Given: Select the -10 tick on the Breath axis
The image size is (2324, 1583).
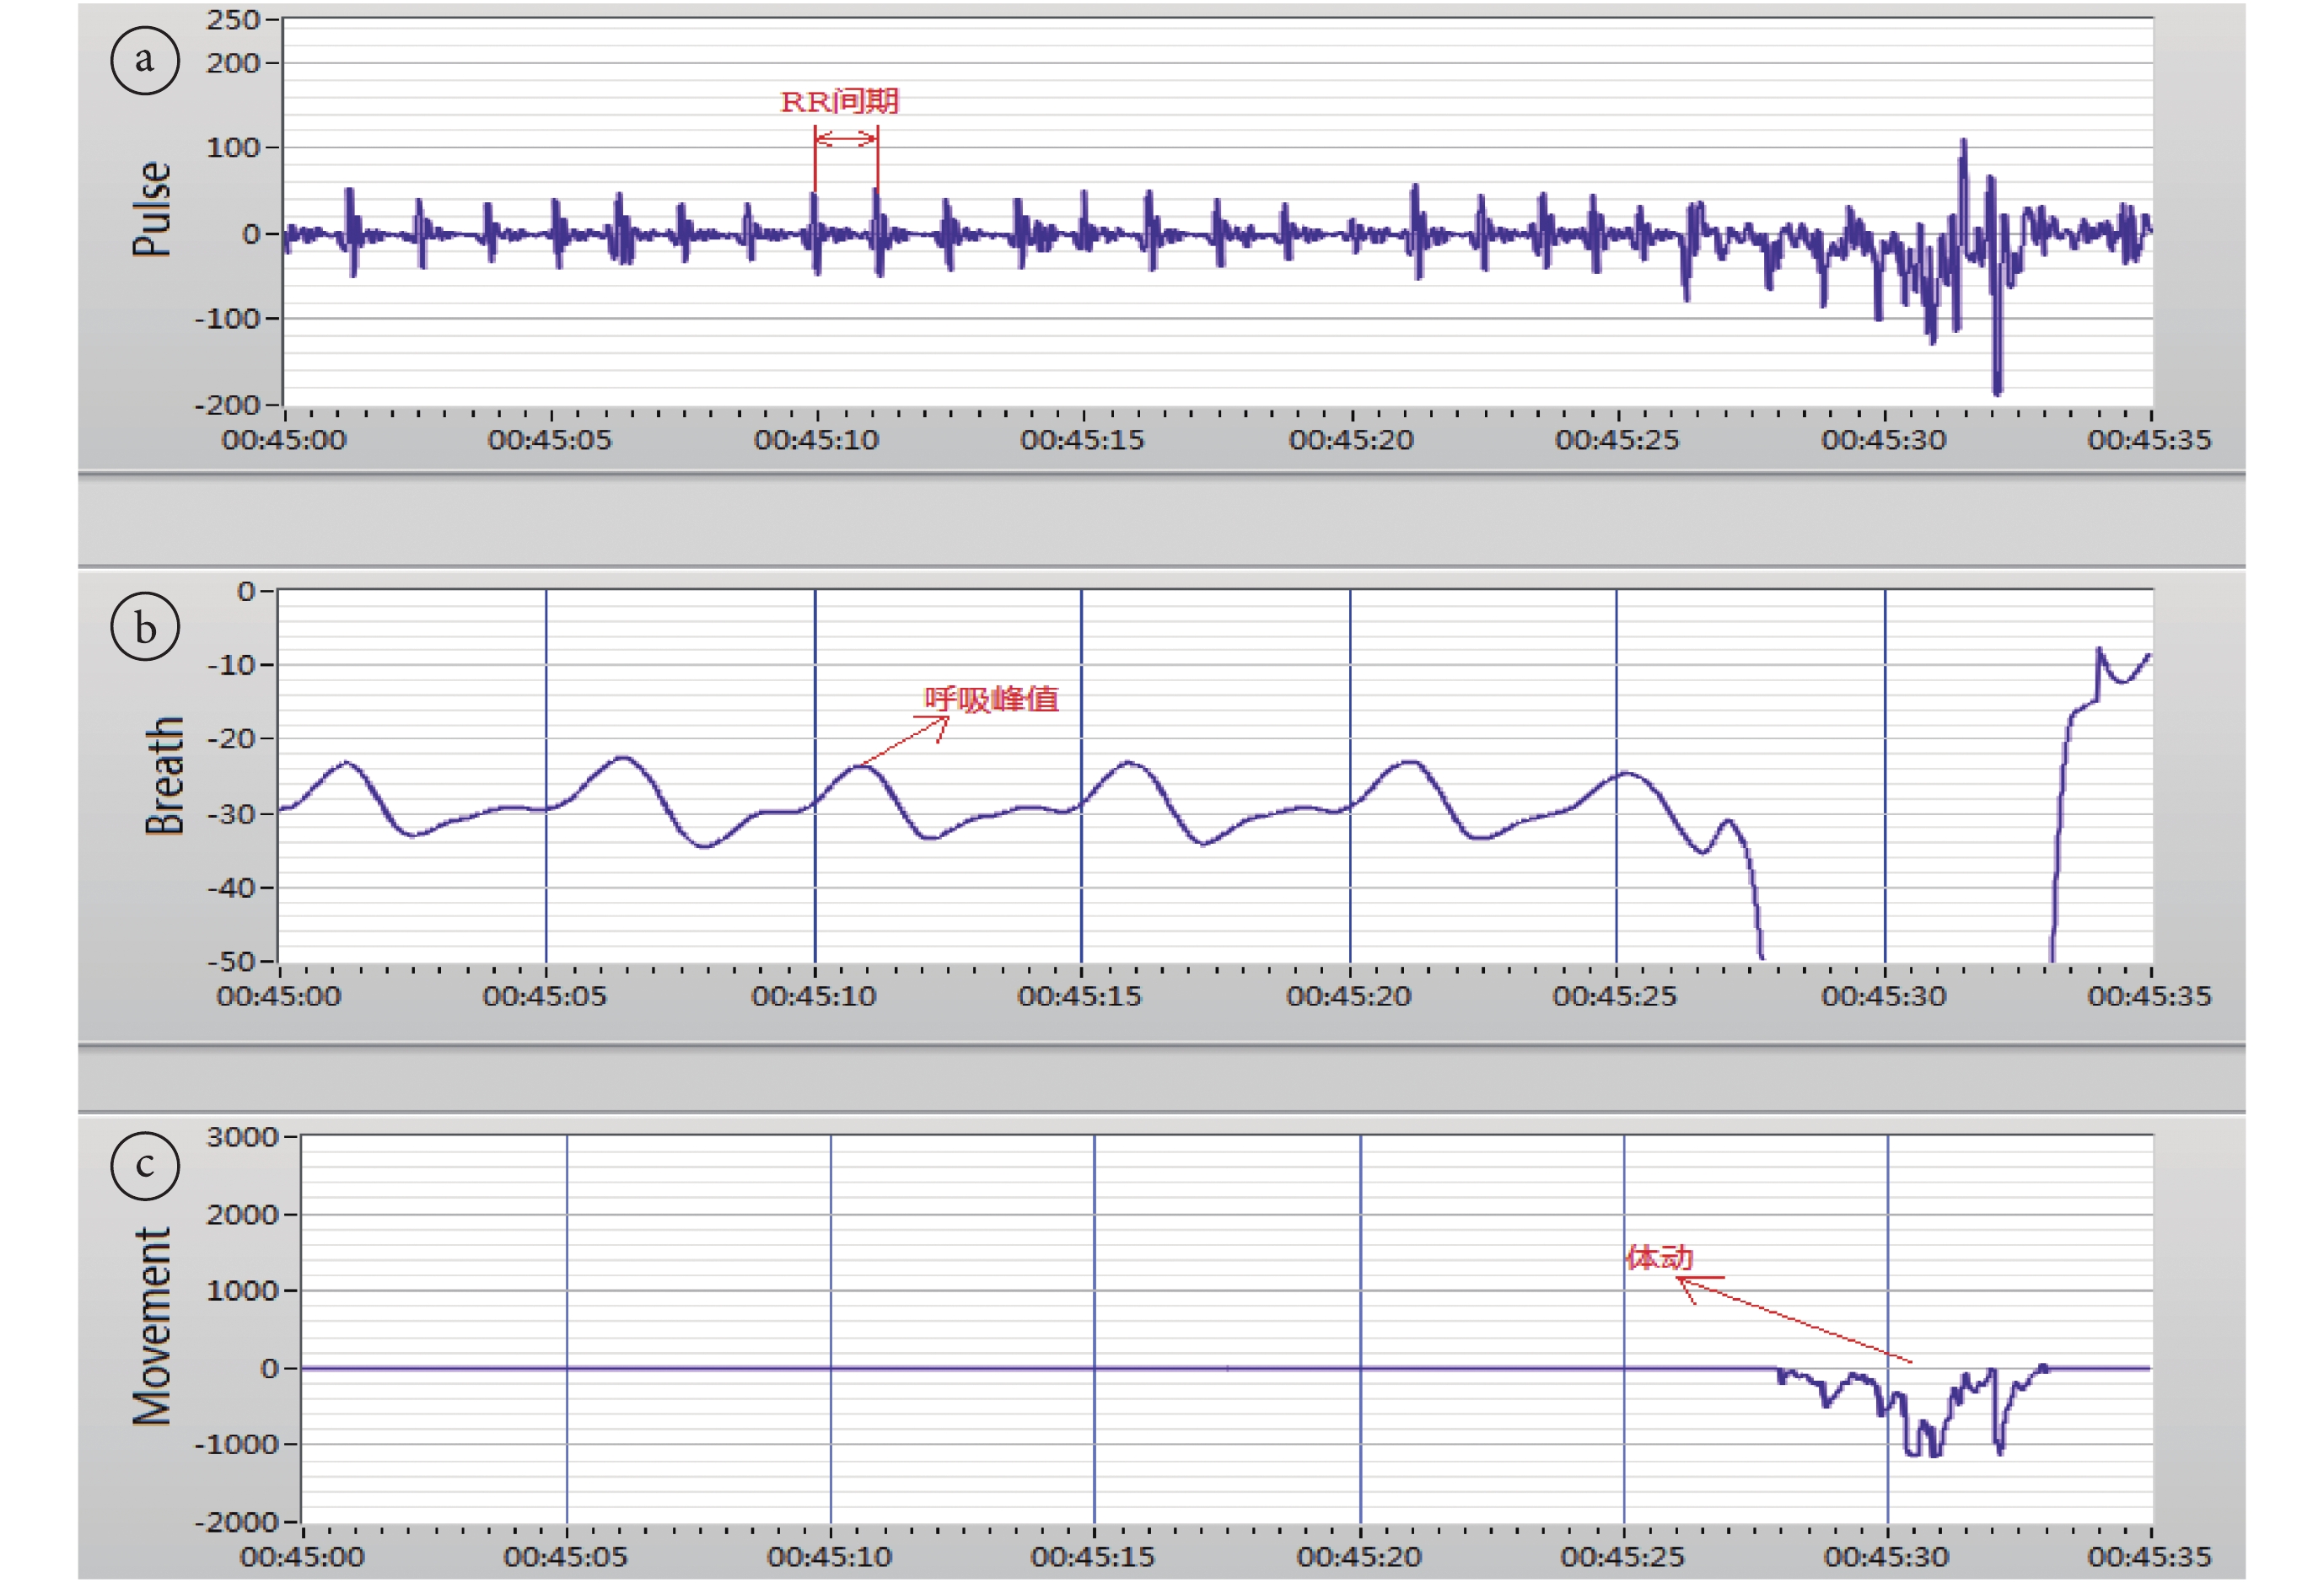Looking at the screenshot, I should click(x=233, y=664).
